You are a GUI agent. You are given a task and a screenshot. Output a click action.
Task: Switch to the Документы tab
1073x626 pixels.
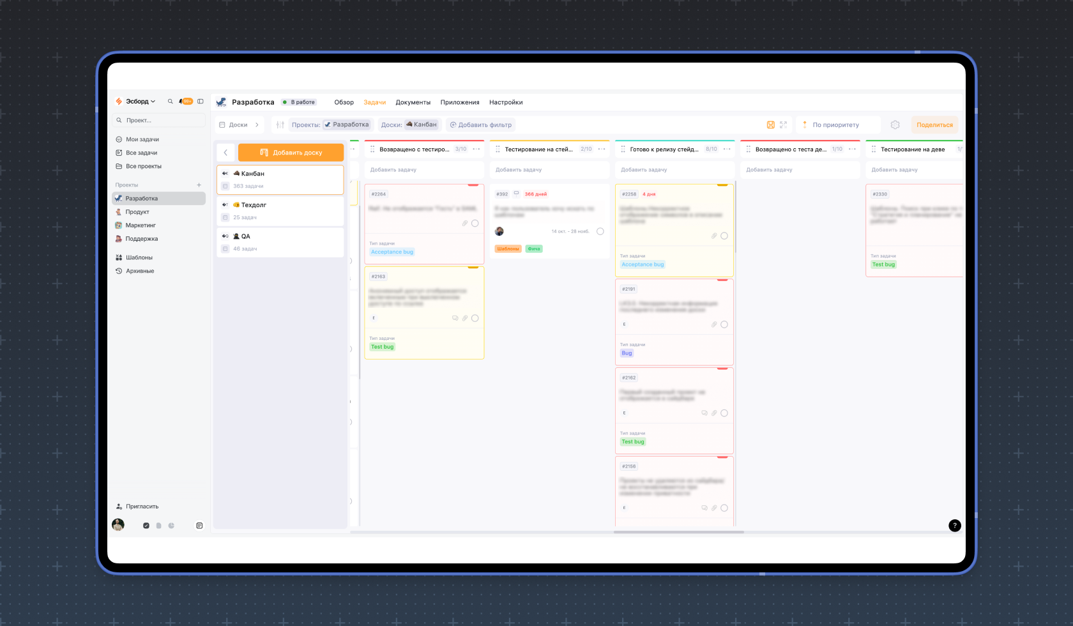coord(413,102)
